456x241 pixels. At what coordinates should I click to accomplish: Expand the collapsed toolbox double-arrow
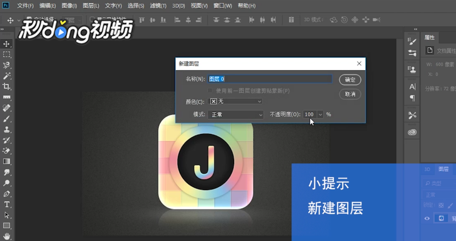point(2,29)
